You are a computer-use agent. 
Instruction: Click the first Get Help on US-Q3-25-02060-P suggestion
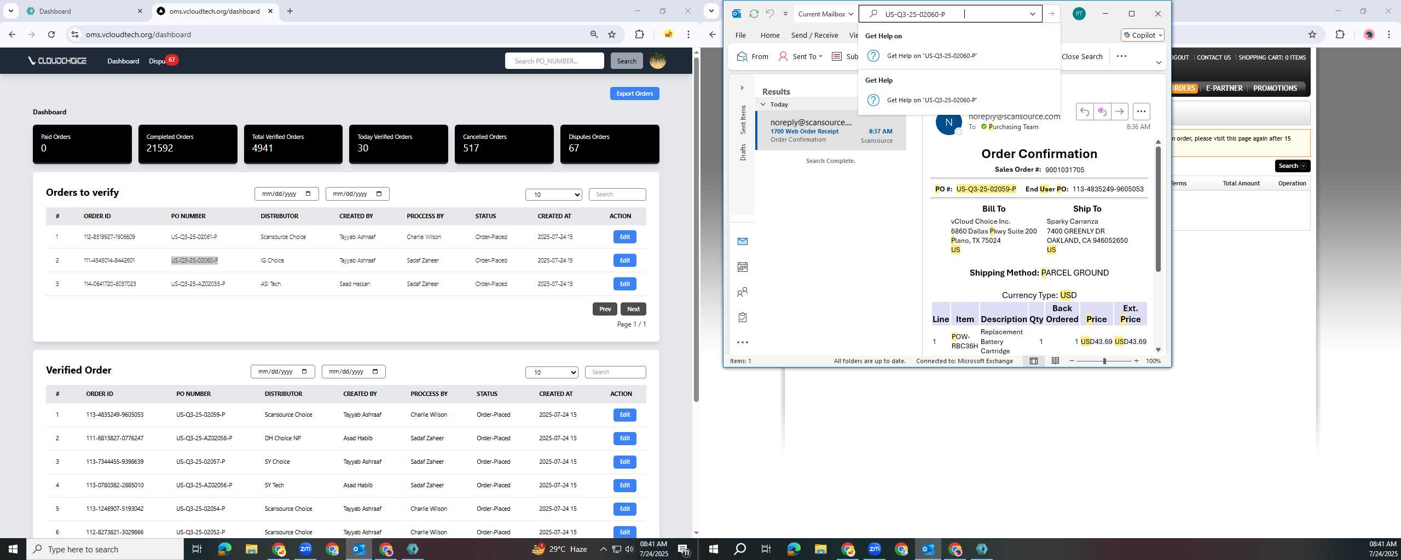[959, 56]
